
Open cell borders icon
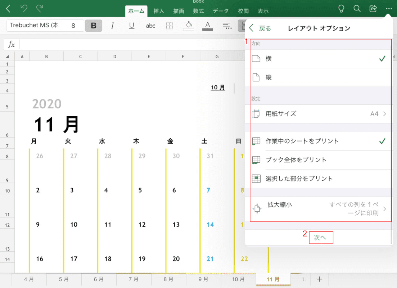pos(170,26)
